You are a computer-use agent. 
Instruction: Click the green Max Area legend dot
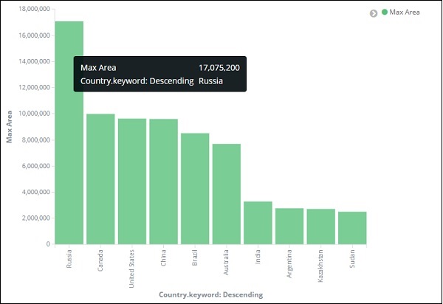385,13
